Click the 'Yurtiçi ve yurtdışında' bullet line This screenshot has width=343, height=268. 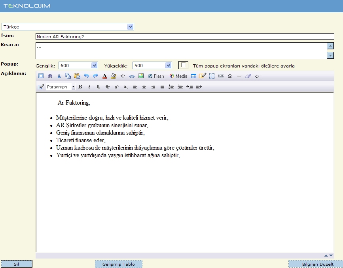point(118,155)
